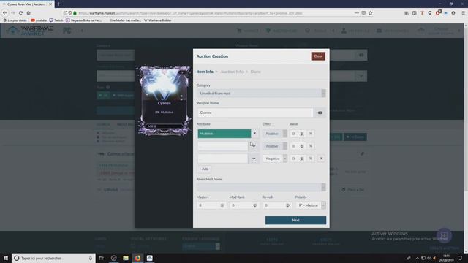This screenshot has height=263, width=468.
Task: Open the Warframe Builder bookmark
Action: [158, 20]
